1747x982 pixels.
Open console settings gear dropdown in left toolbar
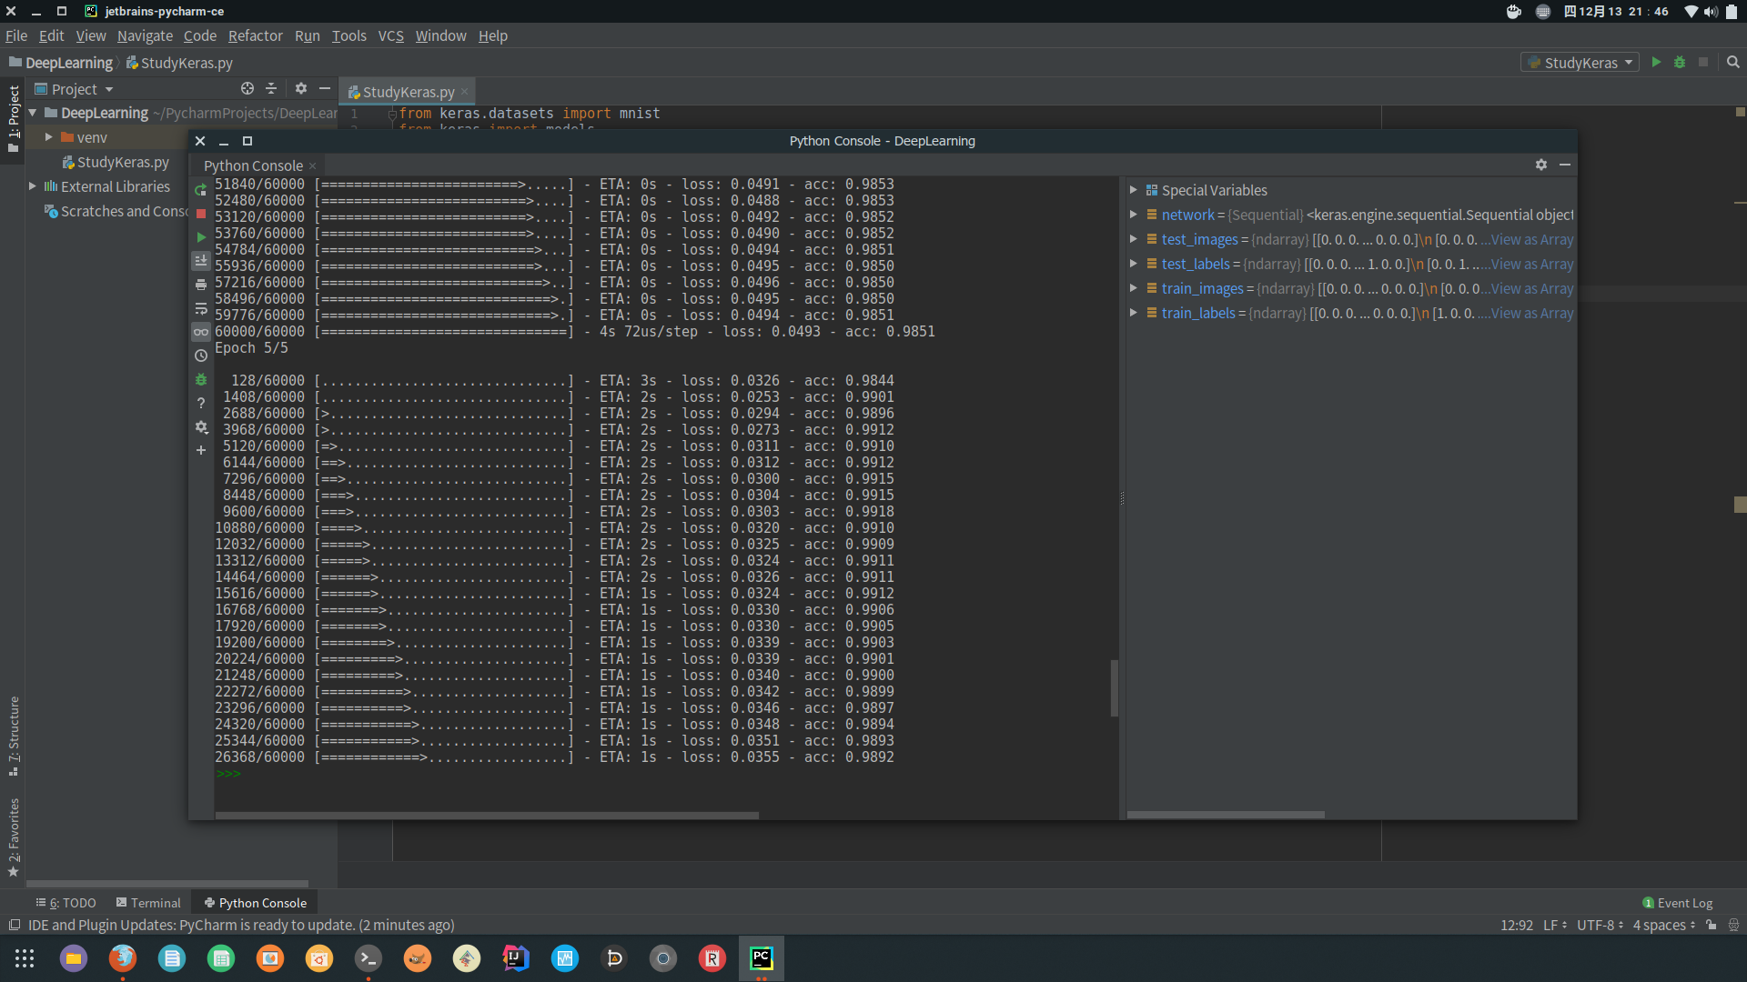tap(201, 426)
